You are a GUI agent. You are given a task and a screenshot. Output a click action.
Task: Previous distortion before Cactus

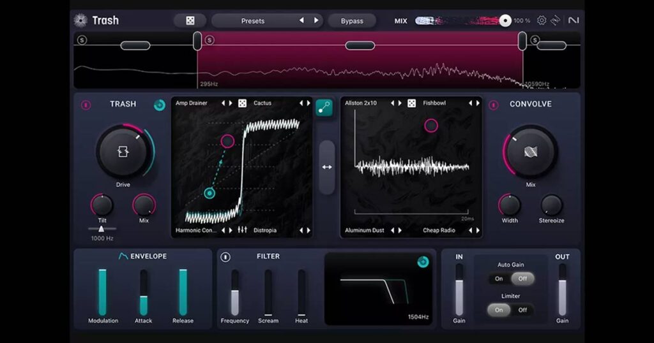[x=301, y=103]
